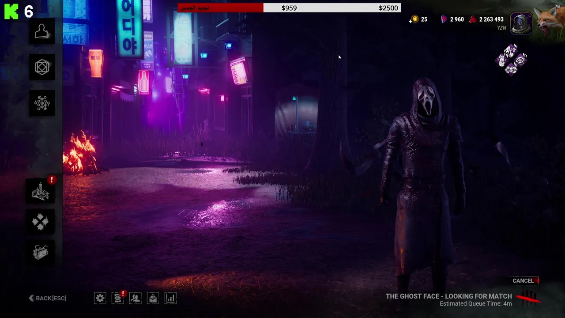Open the loadout icon in left sidebar
The height and width of the screenshot is (318, 565).
(x=42, y=67)
